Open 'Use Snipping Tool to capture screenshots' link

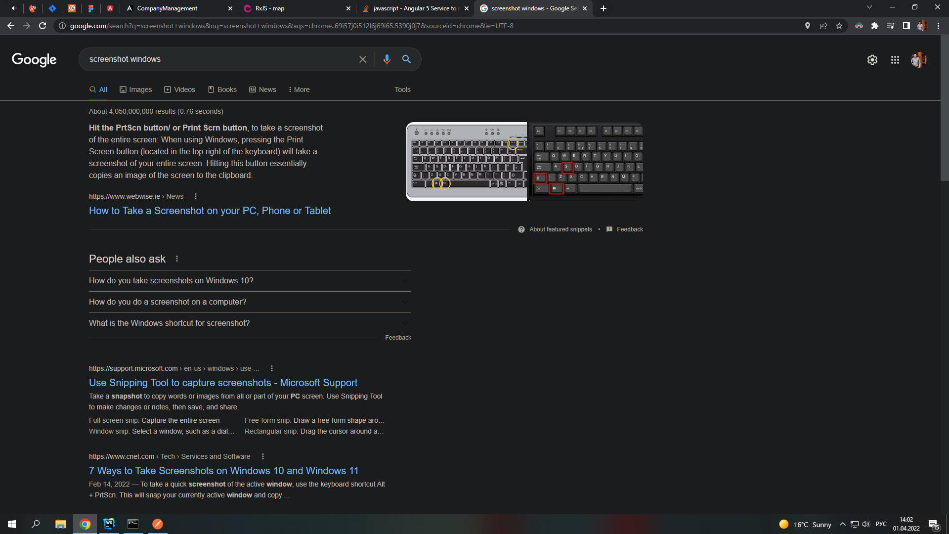223,383
